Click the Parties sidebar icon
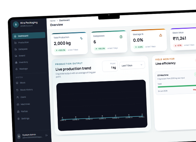The height and width of the screenshot is (142, 196). tap(18, 111)
